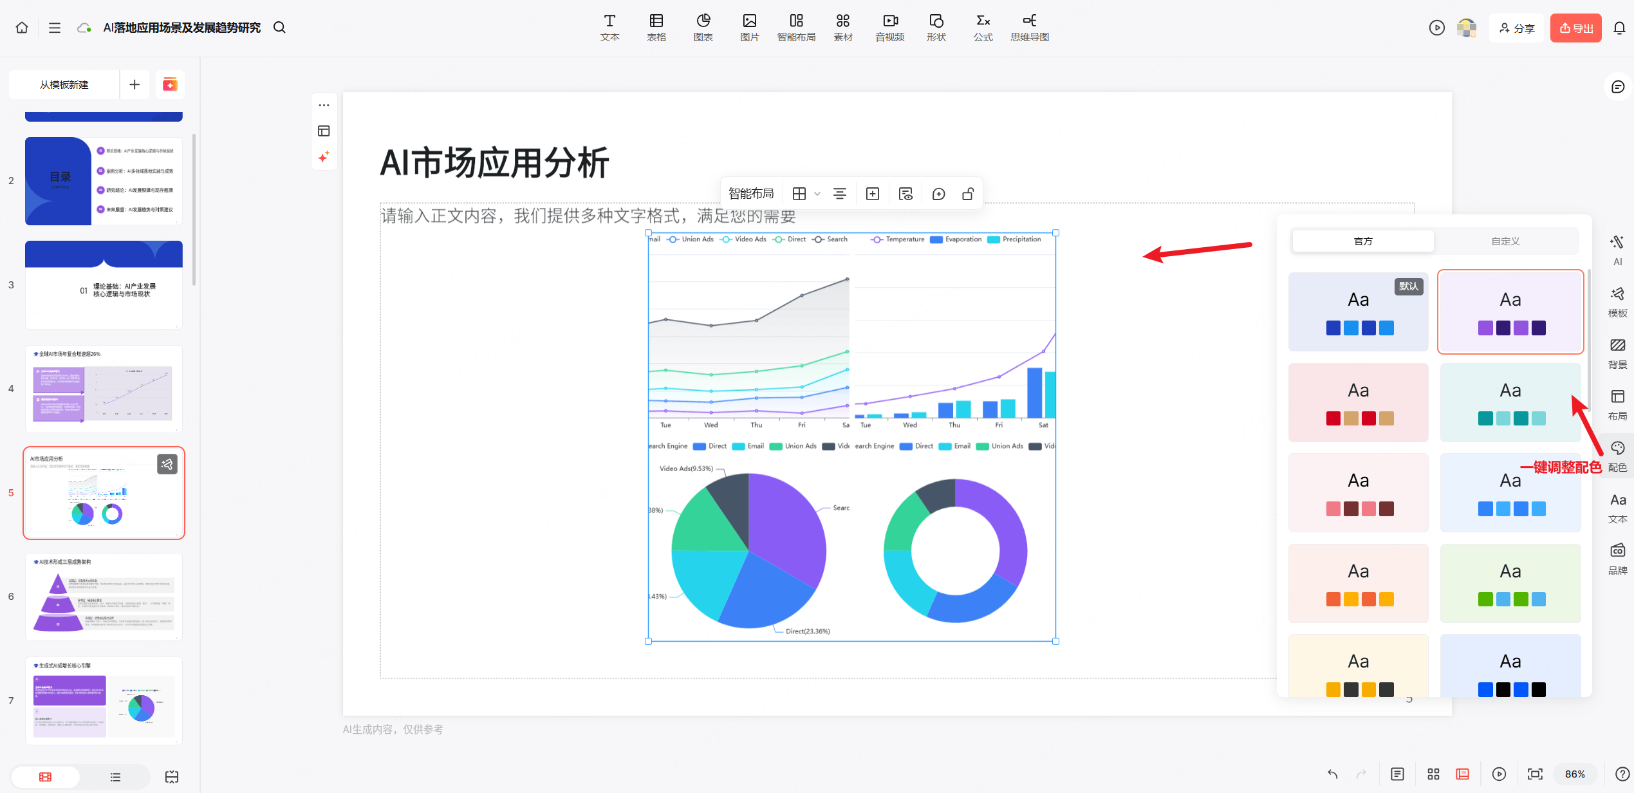
Task: Select the purple color scheme
Action: point(1510,312)
